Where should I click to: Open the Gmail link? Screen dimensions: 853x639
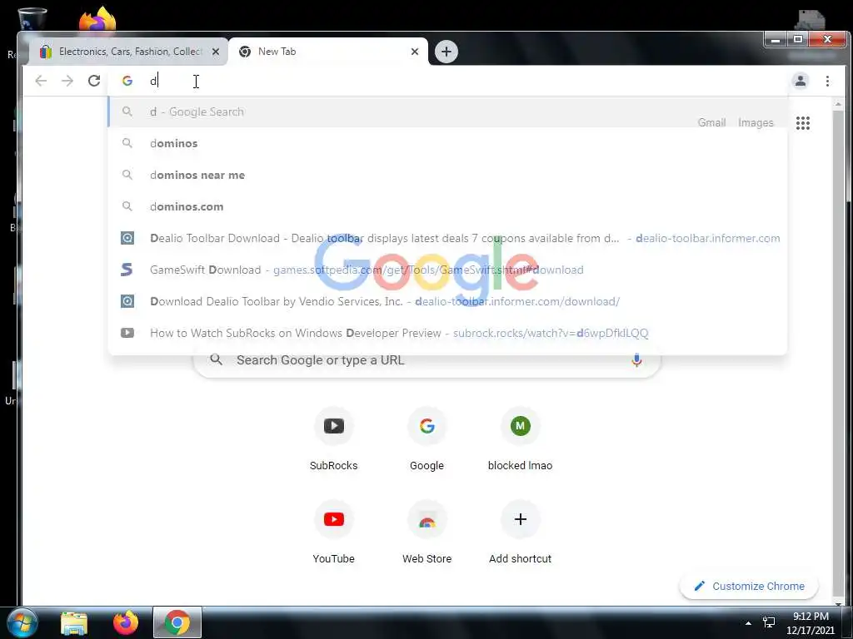(711, 123)
